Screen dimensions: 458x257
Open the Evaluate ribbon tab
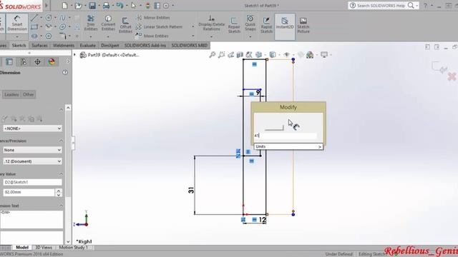87,46
